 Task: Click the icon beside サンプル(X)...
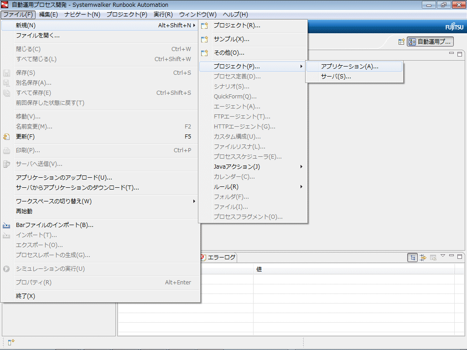(x=204, y=39)
